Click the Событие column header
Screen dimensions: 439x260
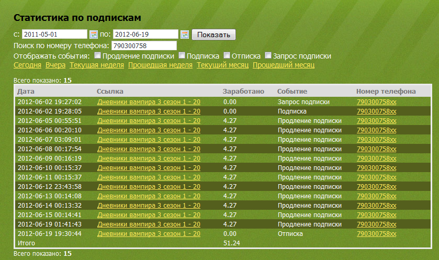pos(292,91)
